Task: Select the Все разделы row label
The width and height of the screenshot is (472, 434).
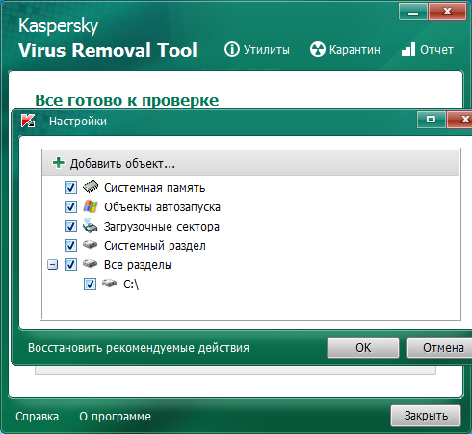Action: (138, 265)
